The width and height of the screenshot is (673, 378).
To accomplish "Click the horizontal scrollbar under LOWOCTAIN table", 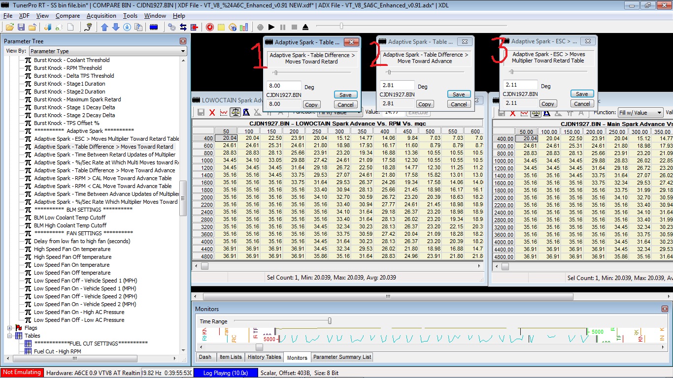I will (x=337, y=266).
